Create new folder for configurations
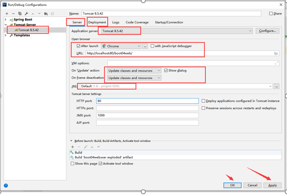The width and height of the screenshot is (287, 196). [x=46, y=13]
